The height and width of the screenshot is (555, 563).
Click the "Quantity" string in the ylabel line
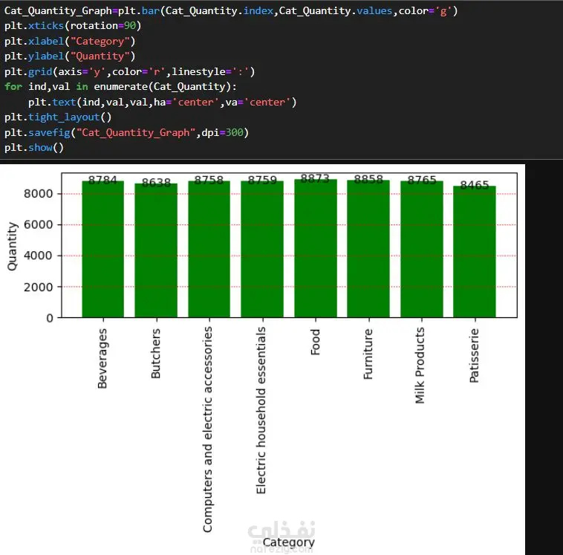[x=100, y=56]
